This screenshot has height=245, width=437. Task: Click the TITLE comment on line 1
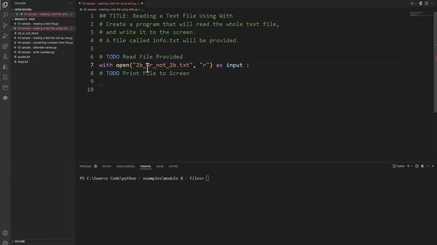pyautogui.click(x=166, y=16)
